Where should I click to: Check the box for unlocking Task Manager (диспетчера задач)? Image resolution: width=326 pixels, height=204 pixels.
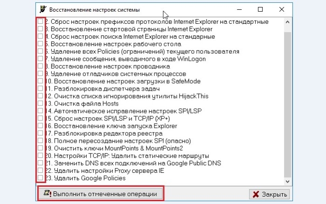click(40, 89)
